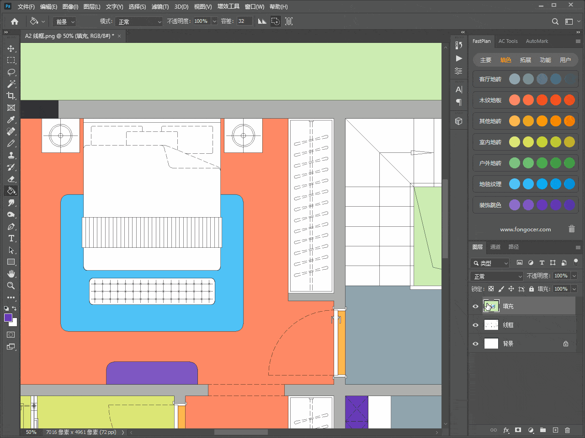Expand the 类型 layer filter dropdown

coord(490,263)
